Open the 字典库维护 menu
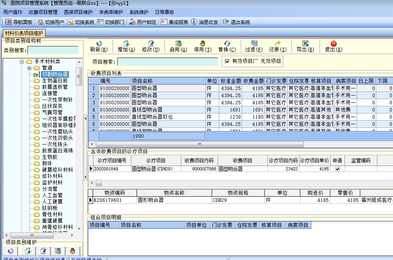 coord(111,12)
